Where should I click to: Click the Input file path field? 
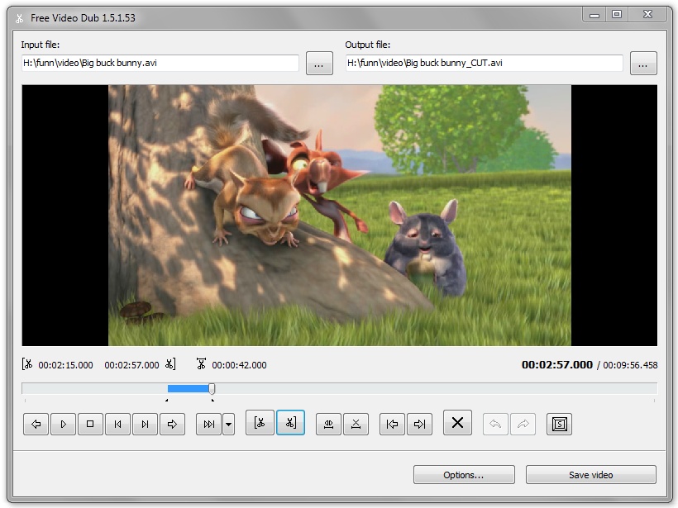click(x=160, y=63)
